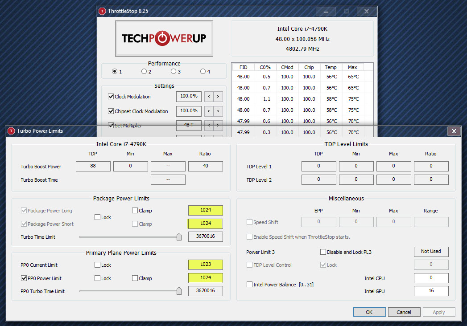Select Performance profile 3
Screen dimensions: 467x326
coord(174,71)
